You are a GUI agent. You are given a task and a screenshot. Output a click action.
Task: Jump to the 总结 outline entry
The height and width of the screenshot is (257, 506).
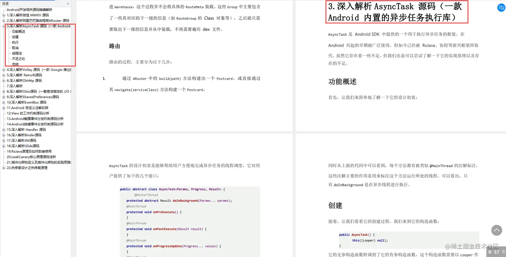pos(15,64)
